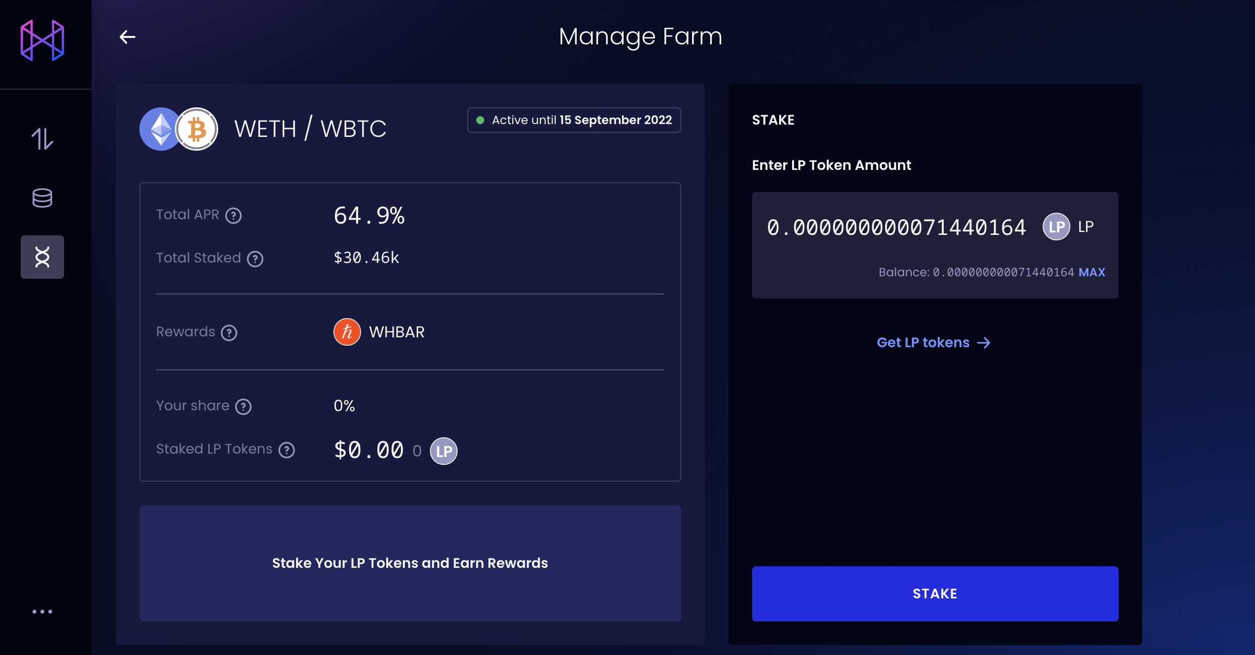Click the LP token amount input field

896,228
